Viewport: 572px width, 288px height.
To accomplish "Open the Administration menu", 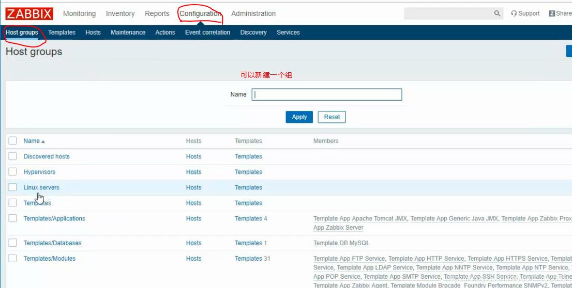I will [x=253, y=13].
